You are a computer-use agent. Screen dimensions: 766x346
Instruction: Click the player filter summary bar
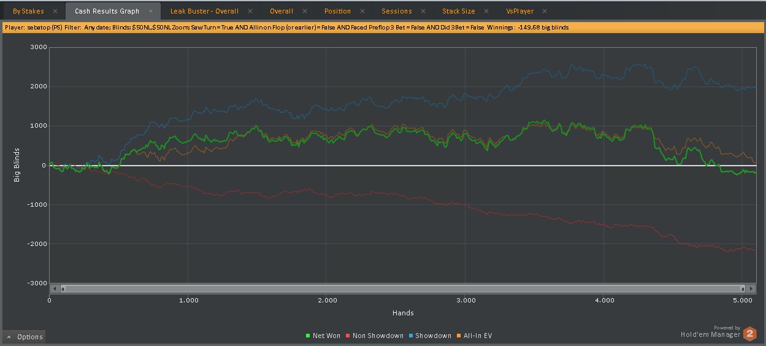(x=383, y=28)
